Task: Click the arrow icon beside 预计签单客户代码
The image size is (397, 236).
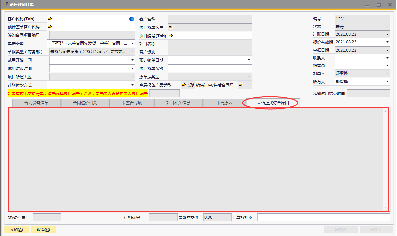Action: (x=50, y=27)
